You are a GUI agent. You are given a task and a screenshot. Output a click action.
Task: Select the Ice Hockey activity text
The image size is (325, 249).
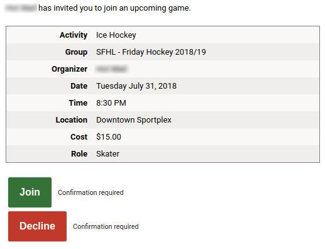116,35
